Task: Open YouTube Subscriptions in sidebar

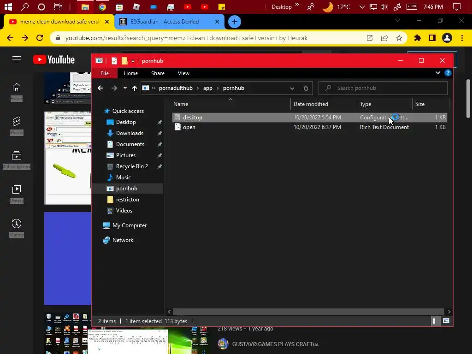Action: coord(17,160)
